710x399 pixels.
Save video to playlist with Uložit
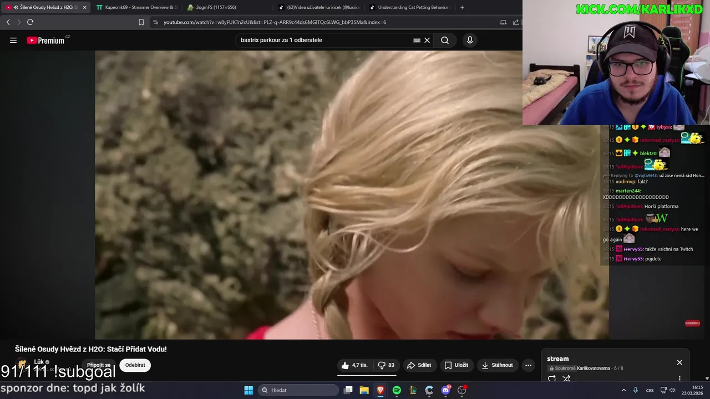tap(456, 365)
